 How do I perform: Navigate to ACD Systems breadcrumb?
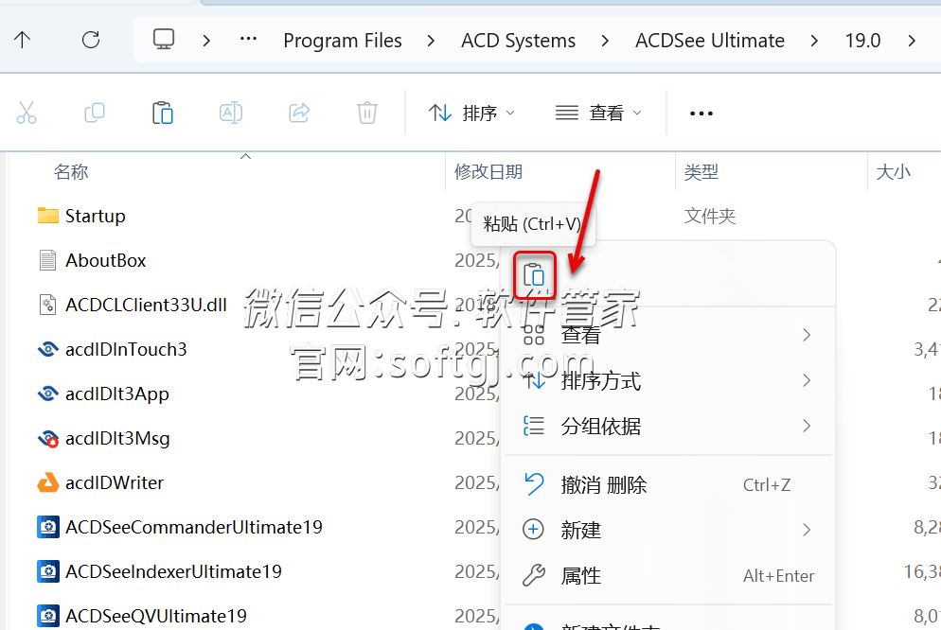518,40
